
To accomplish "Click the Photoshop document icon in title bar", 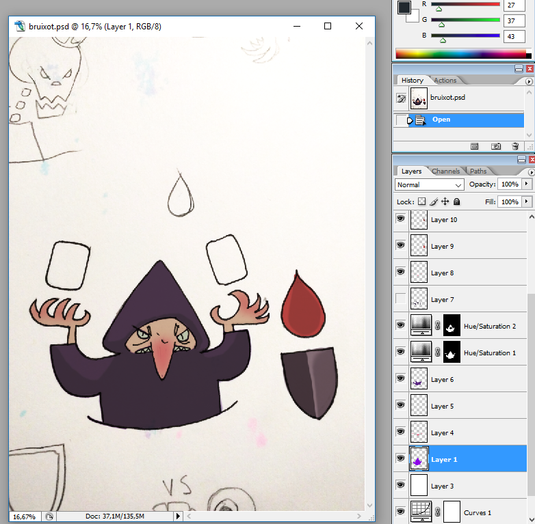I will tap(20, 26).
